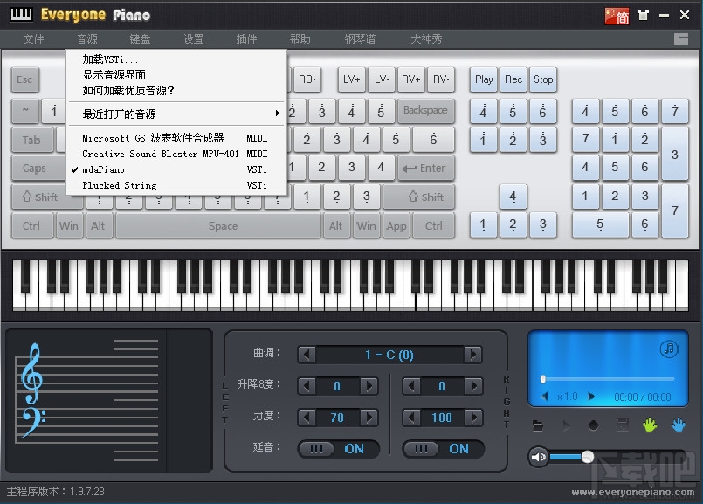
Task: Toggle the left 延音 sustain ON switch
Action: (339, 448)
